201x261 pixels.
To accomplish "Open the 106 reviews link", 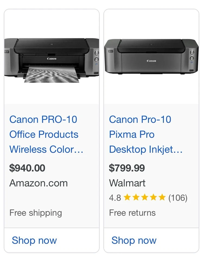I will click(179, 197).
